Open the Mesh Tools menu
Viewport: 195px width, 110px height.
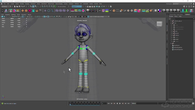(51, 4)
